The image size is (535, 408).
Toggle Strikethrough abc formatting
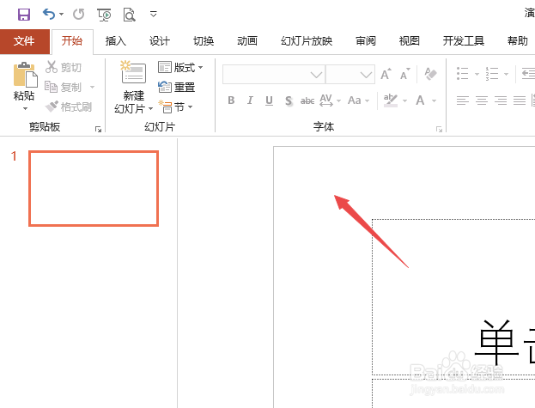click(307, 100)
